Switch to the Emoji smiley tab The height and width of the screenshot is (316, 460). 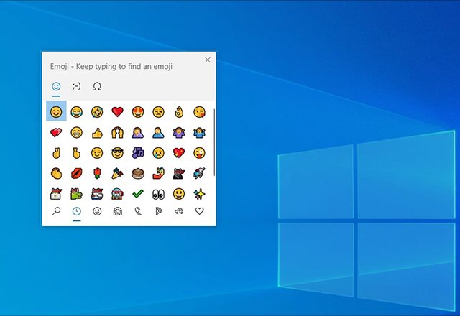point(56,86)
